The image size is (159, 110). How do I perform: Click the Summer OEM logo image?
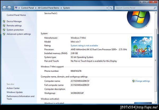(x=142, y=47)
